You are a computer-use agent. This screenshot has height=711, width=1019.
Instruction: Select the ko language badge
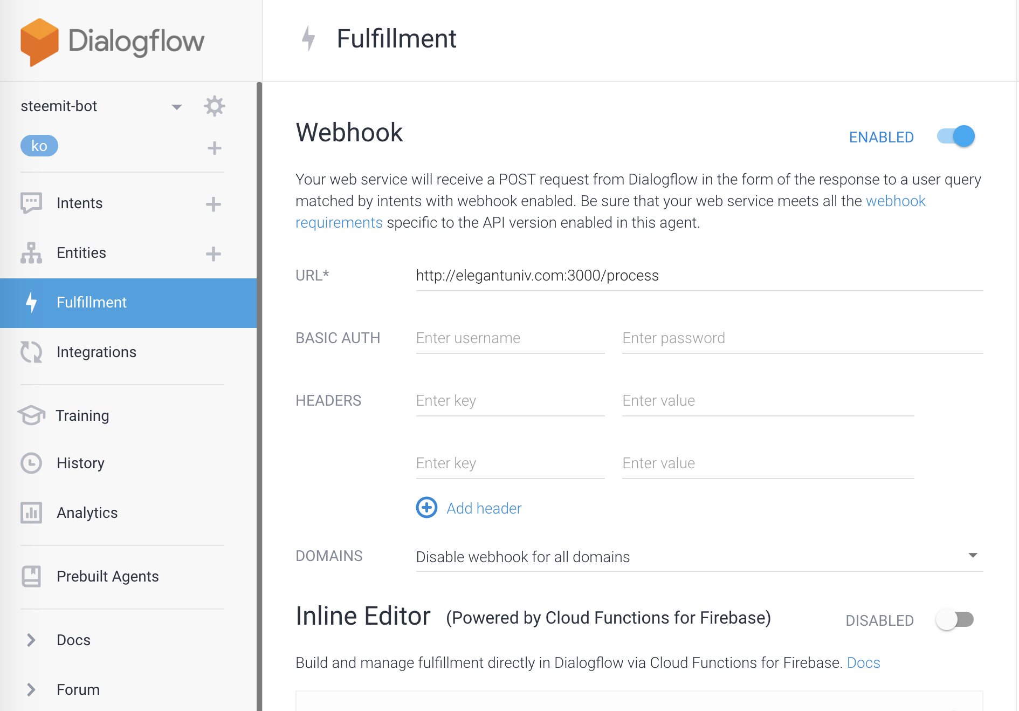(39, 146)
